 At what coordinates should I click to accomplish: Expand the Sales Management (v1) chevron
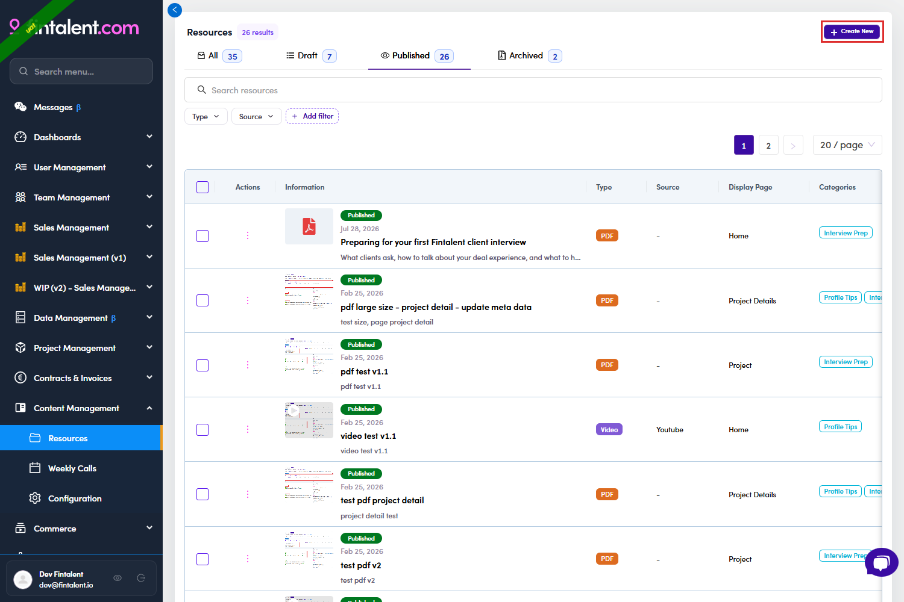point(149,257)
